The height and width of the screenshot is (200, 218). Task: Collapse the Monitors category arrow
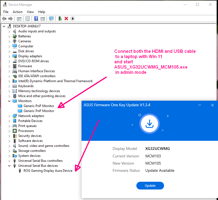[9, 101]
